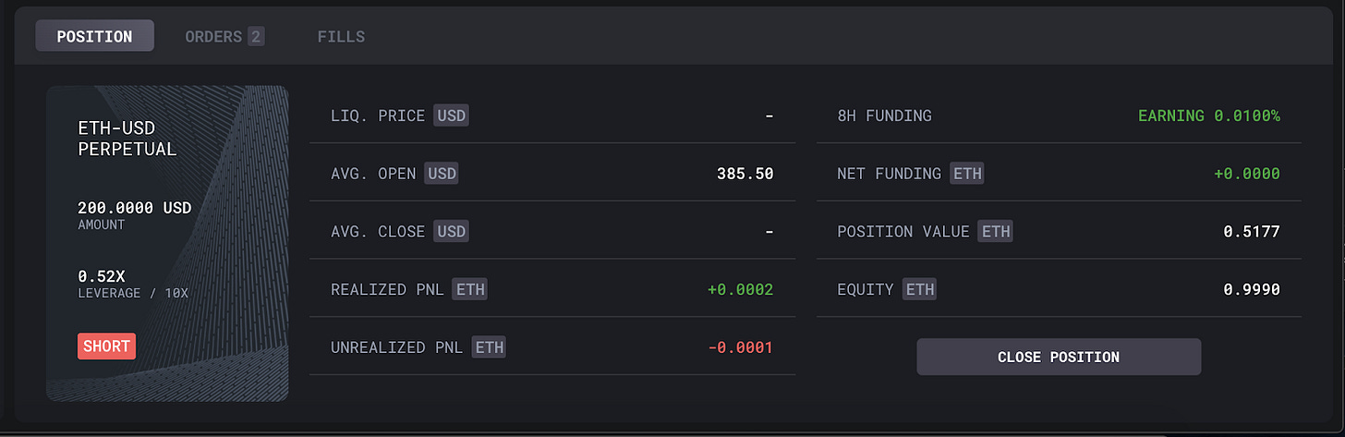Screen dimensions: 1345x437
Task: Click the 0.52X leverage value
Action: pos(102,276)
